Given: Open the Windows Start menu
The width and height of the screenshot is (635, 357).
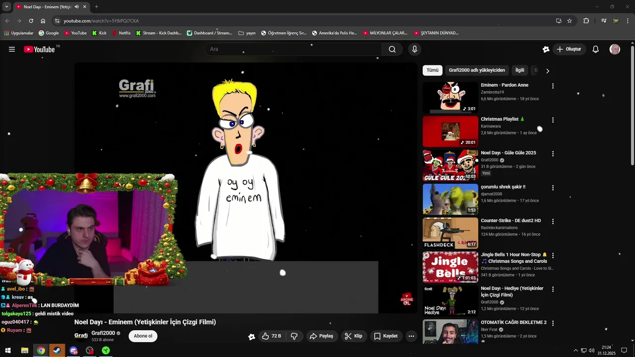Looking at the screenshot, I should pyautogui.click(x=8, y=351).
